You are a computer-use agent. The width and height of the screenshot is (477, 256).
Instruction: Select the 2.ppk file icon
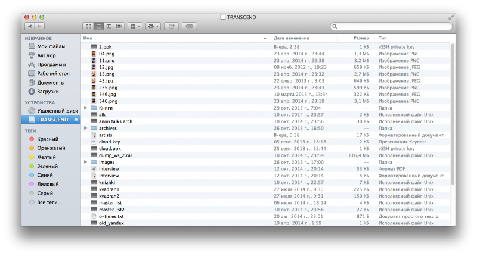point(94,47)
